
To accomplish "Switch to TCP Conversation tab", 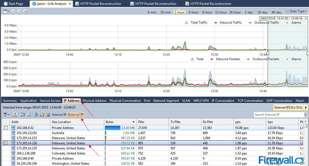I will tap(250, 101).
